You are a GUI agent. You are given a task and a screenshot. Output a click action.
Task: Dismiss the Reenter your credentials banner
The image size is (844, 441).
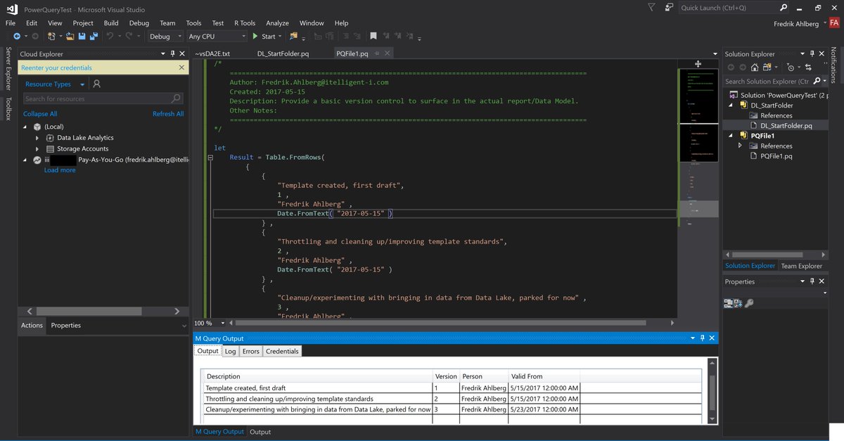pyautogui.click(x=181, y=68)
